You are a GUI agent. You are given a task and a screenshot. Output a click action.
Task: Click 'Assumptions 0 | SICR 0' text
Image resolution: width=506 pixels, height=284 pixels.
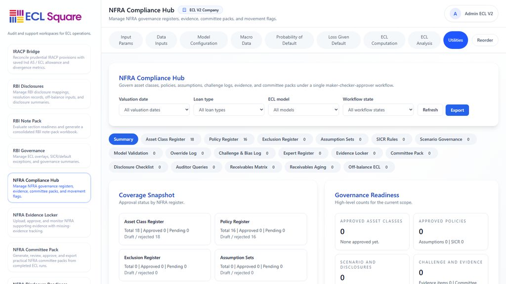[x=441, y=242]
